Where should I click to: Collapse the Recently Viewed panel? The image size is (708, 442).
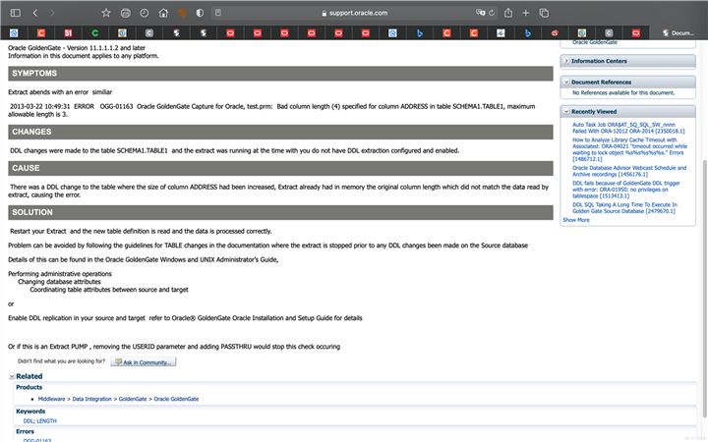566,111
